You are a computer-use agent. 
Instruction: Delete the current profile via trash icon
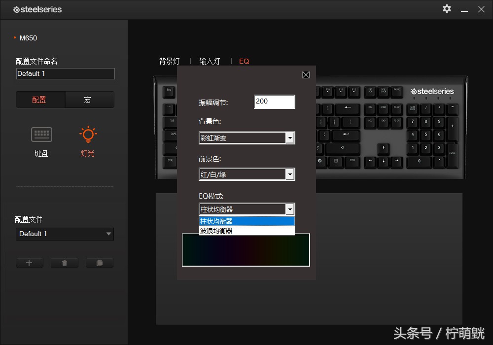[x=65, y=262]
